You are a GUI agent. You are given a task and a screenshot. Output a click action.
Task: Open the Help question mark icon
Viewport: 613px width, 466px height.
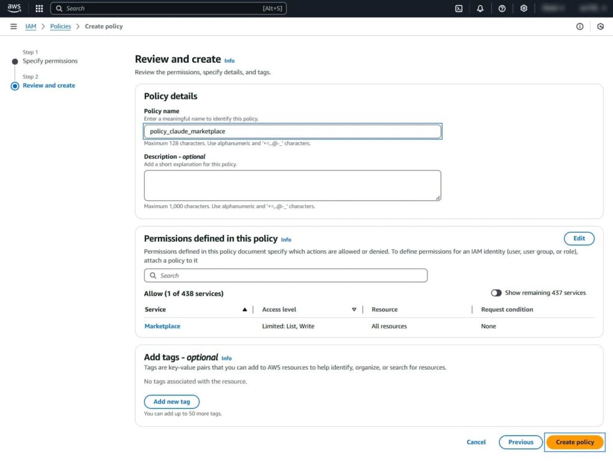click(502, 8)
